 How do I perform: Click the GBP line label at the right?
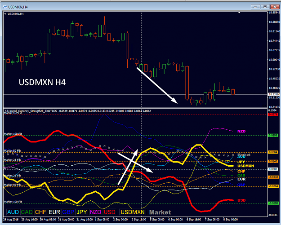[241, 185]
